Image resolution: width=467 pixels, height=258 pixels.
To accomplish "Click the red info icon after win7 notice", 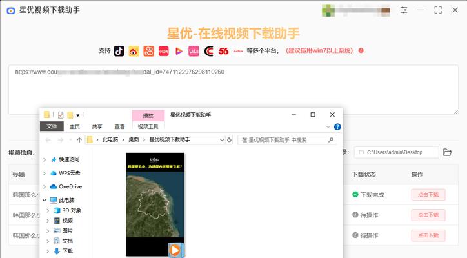I will tap(361, 50).
